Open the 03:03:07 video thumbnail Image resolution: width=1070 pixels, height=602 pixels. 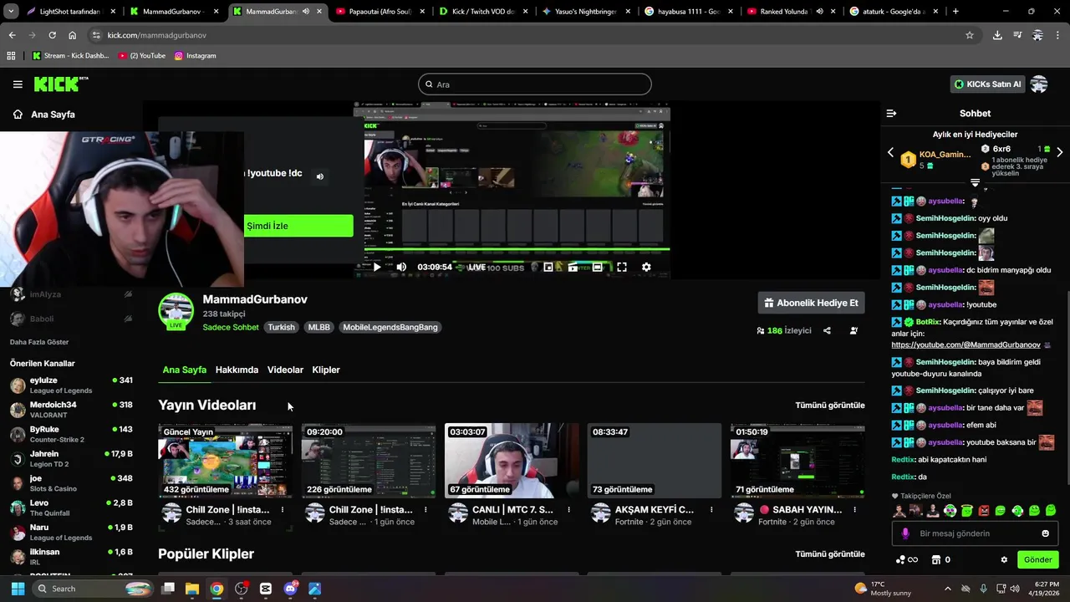point(512,460)
